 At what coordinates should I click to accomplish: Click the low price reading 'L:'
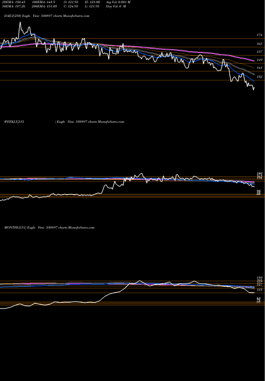click(91, 6)
